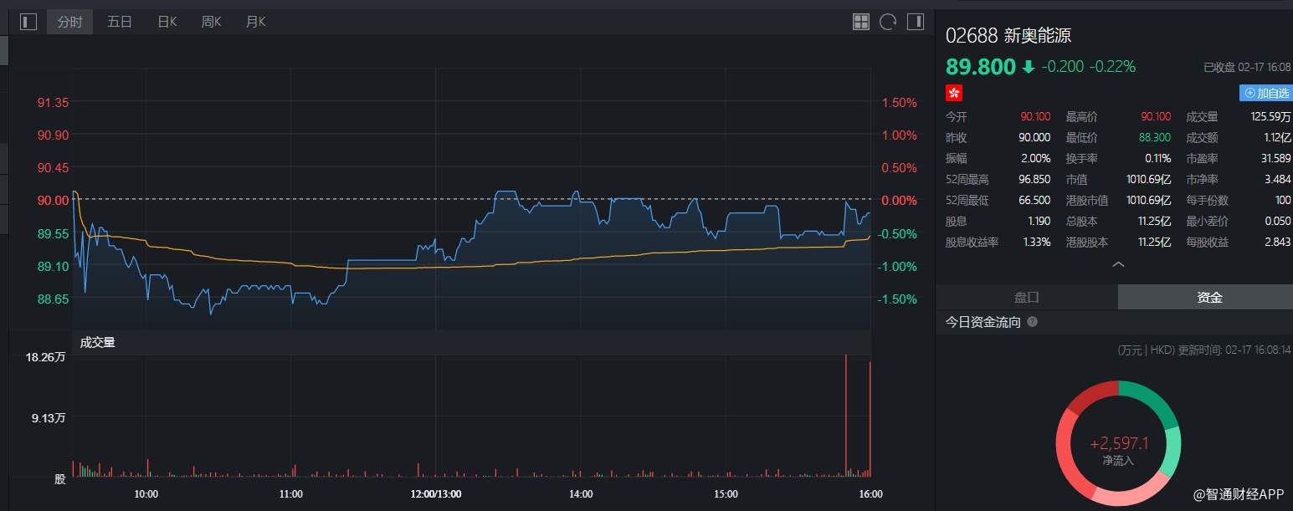Click the 02688 新奥能源 stock title

click(x=1008, y=36)
